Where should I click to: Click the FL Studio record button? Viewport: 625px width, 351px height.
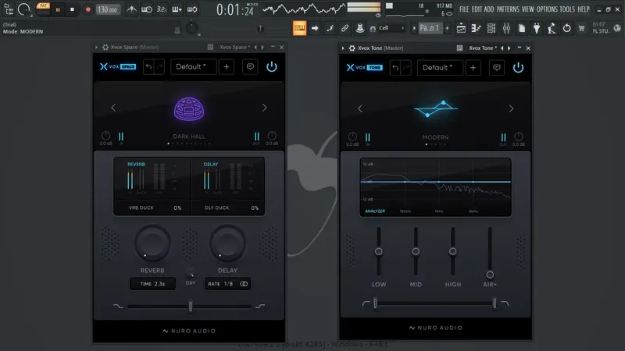pyautogui.click(x=87, y=9)
